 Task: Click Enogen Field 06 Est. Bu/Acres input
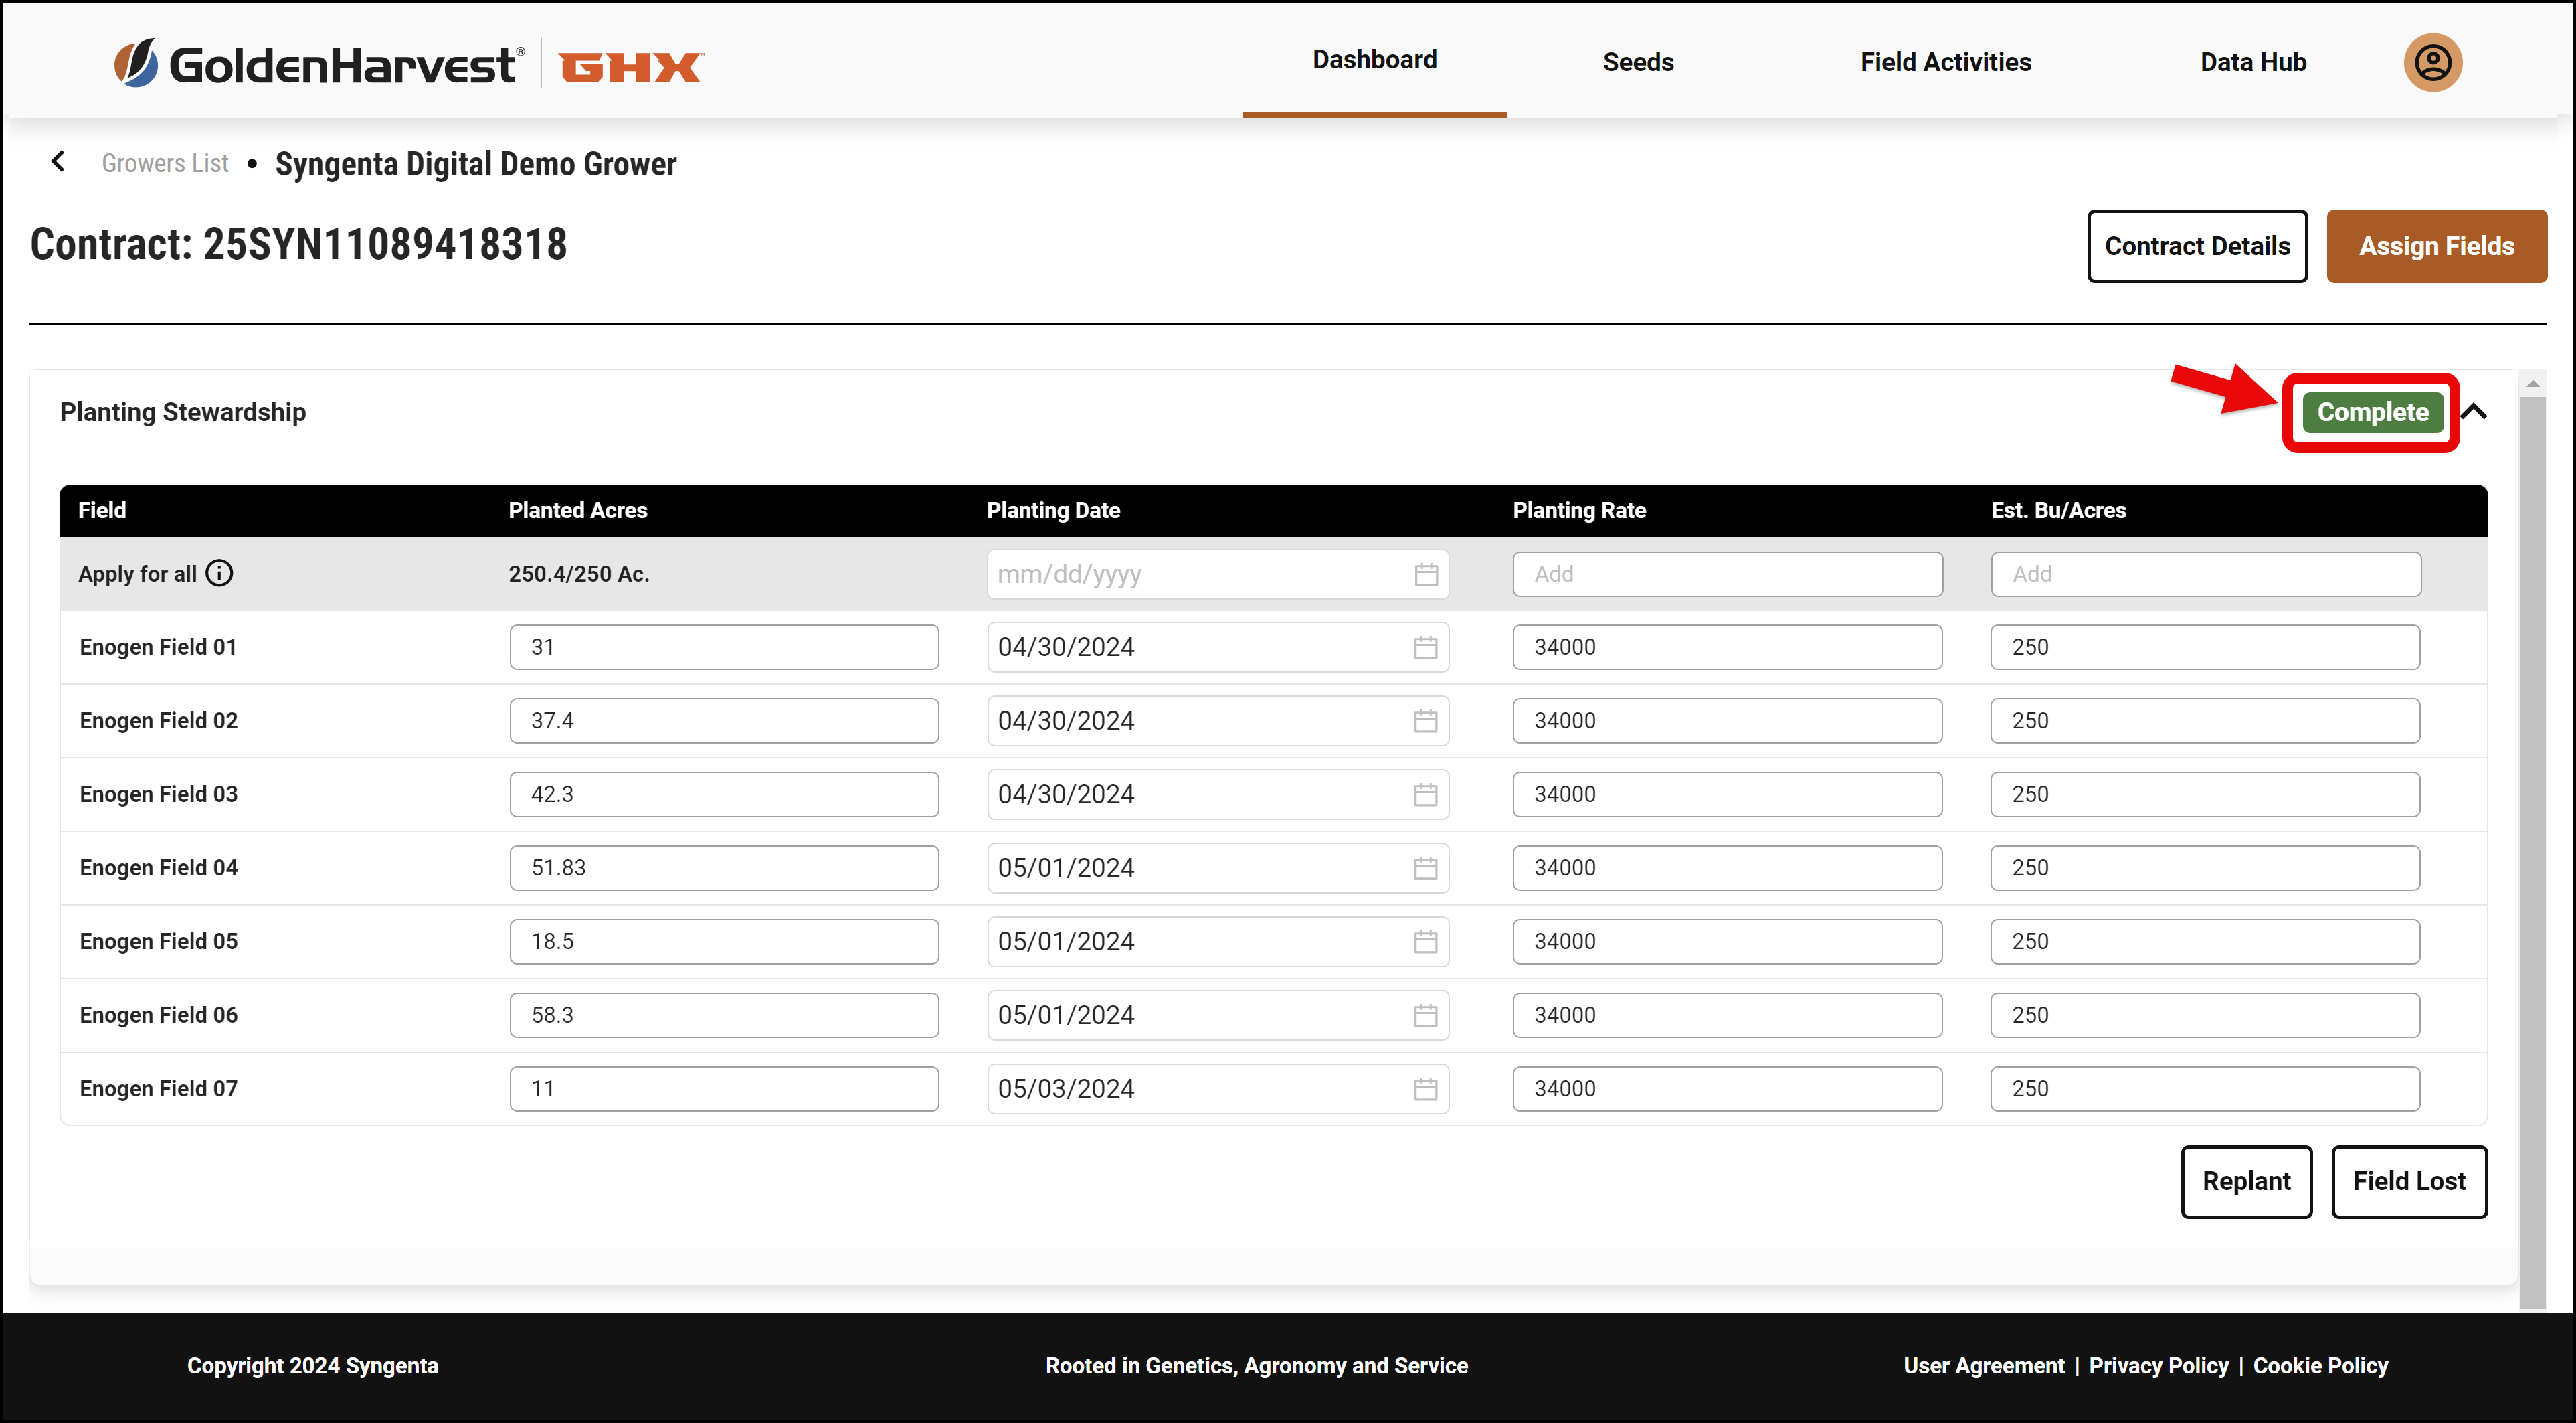[2205, 1015]
